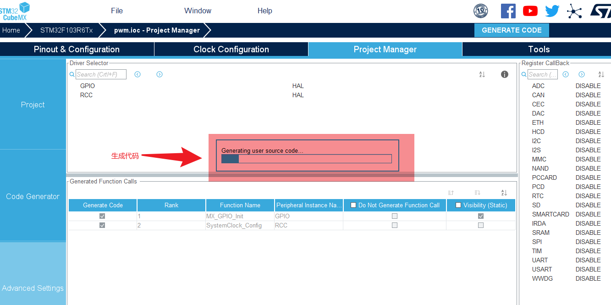The image size is (611, 305).
Task: Sort Register CallBack list alphabetically
Action: pos(601,74)
